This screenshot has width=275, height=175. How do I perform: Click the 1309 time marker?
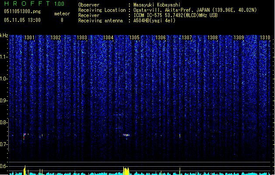[239, 38]
